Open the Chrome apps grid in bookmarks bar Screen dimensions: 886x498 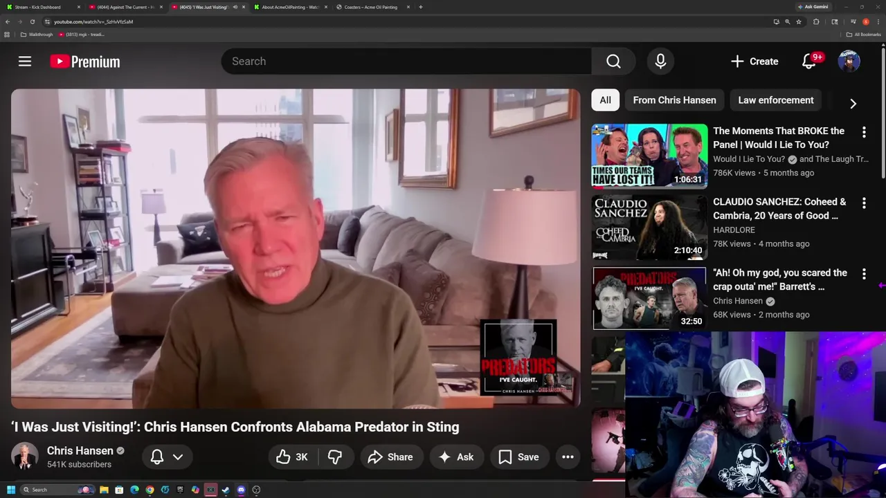(x=7, y=35)
